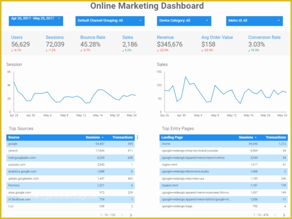Image resolution: width=292 pixels, height=219 pixels.
Task: Click the Session line chart
Action: 72,94
